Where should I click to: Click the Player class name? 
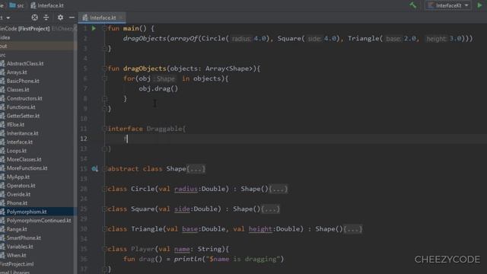[142, 249]
